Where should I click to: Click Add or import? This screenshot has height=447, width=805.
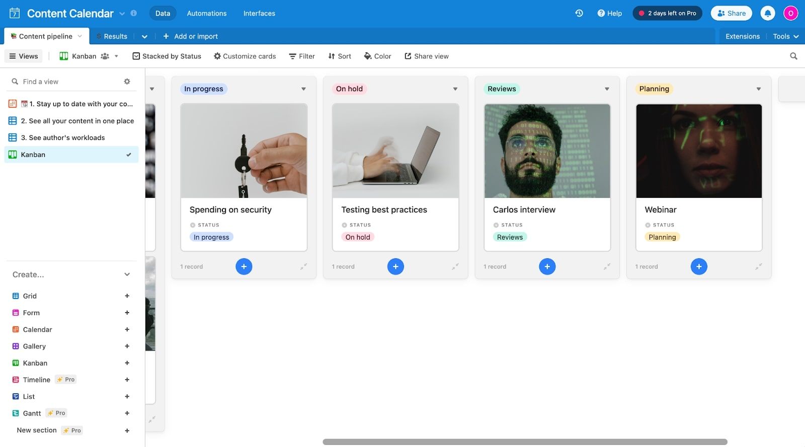pyautogui.click(x=190, y=36)
